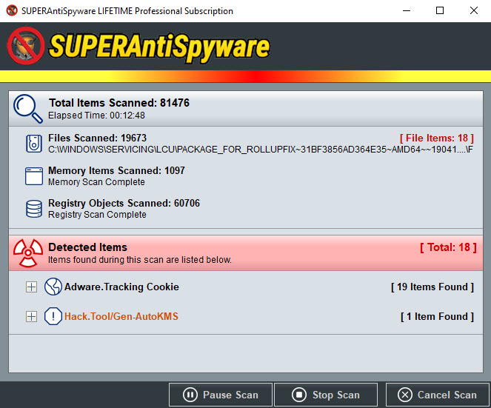Close the SUPERAntiSpyware window
This screenshot has width=491, height=408.
tap(474, 10)
